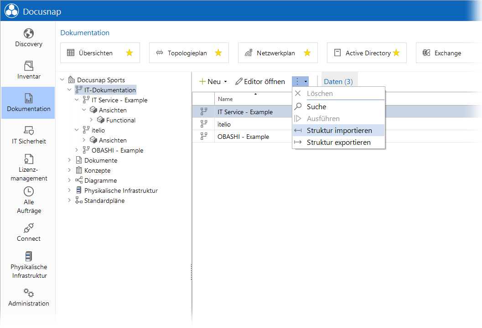
Task: Expand the Konzepte tree node
Action: (x=69, y=170)
